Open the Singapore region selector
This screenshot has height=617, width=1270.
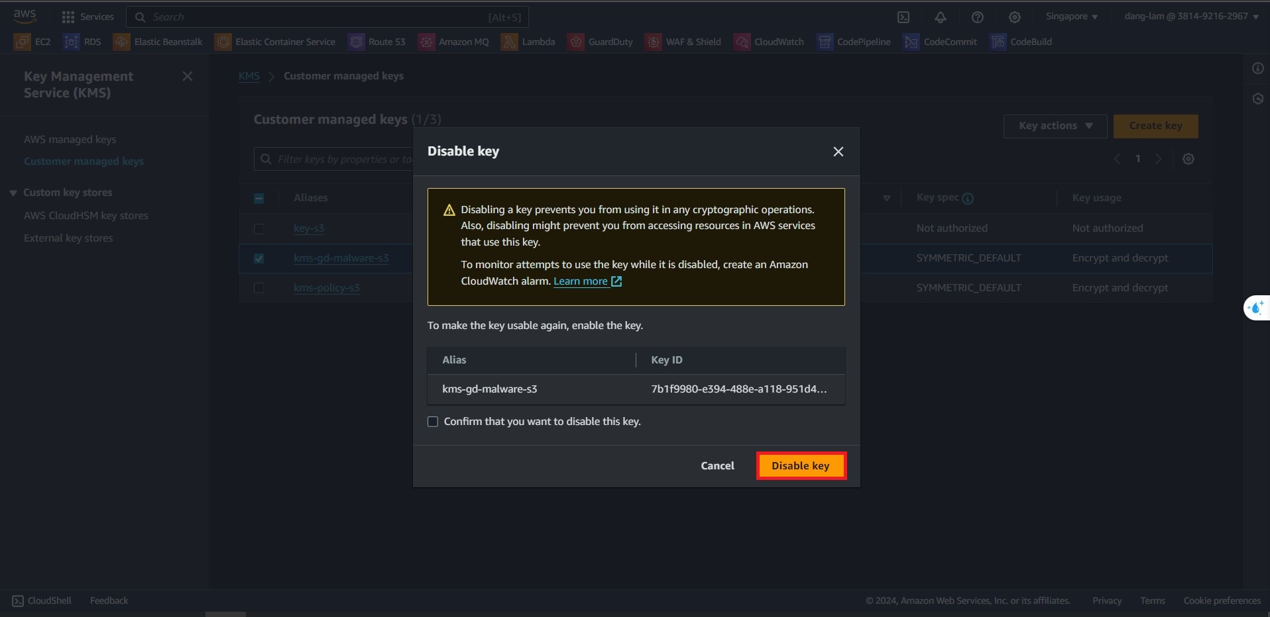tap(1071, 17)
